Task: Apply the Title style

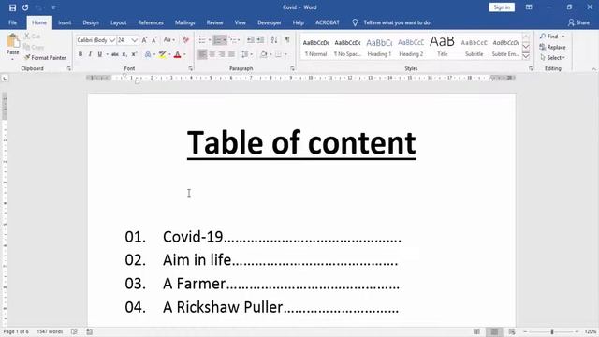Action: [442, 47]
